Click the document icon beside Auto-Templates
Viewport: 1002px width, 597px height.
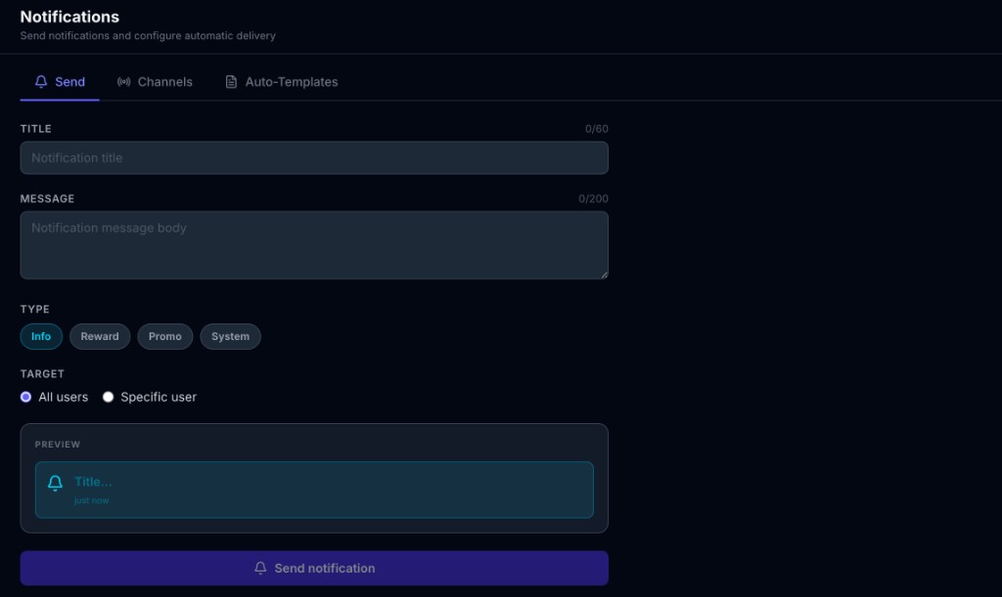(231, 82)
